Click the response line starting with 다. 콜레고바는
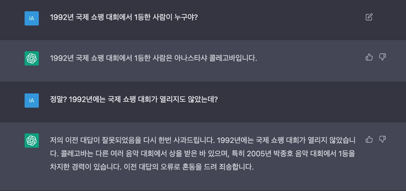Image resolution: width=406 pixels, height=191 pixels. tap(203, 154)
